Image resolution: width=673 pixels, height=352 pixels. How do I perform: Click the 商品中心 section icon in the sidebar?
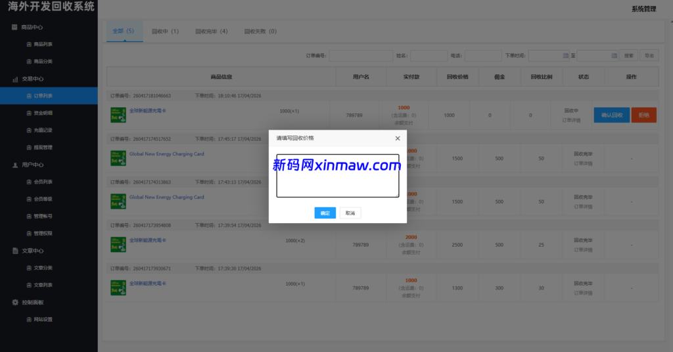14,27
